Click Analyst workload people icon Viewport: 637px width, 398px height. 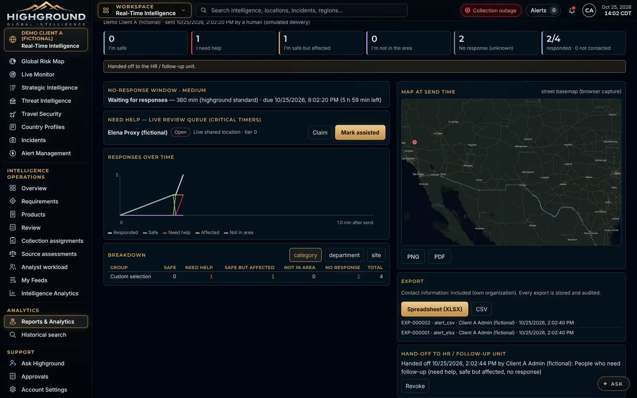pos(13,267)
